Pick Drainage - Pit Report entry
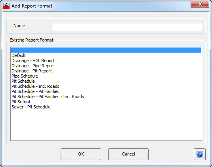 32,71
